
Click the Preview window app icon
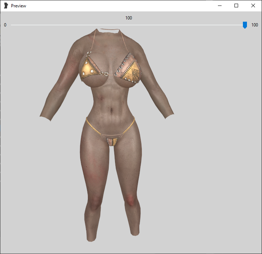point(6,6)
